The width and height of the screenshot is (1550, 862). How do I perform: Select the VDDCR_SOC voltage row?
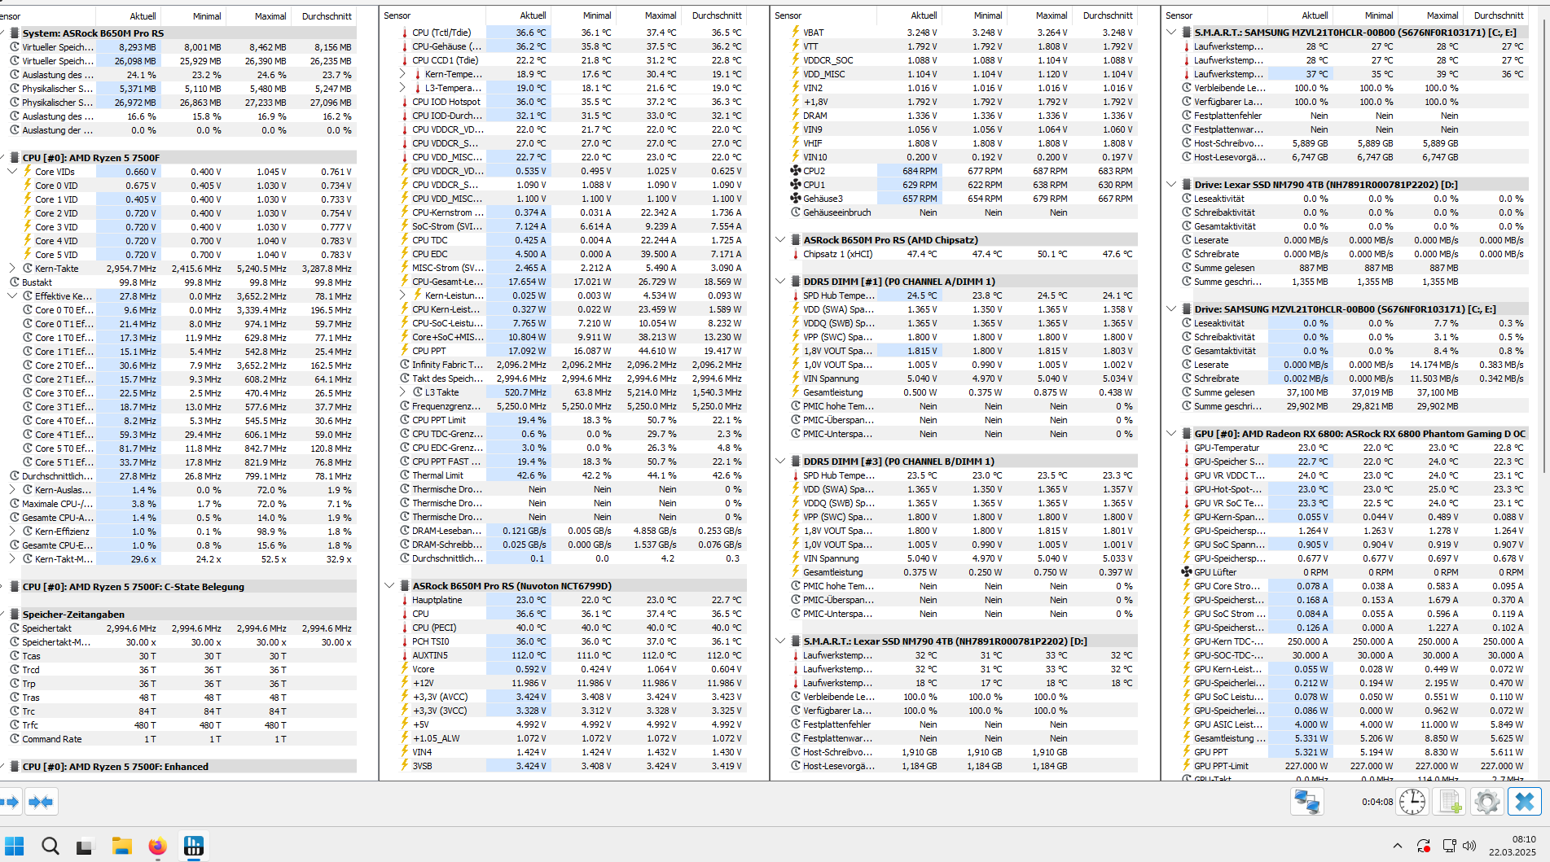tap(963, 60)
